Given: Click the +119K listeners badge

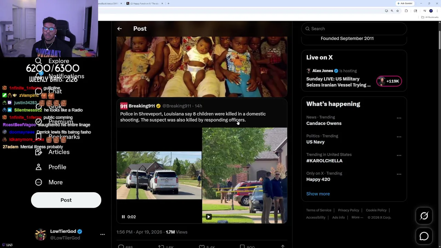Looking at the screenshot, I should [x=389, y=81].
